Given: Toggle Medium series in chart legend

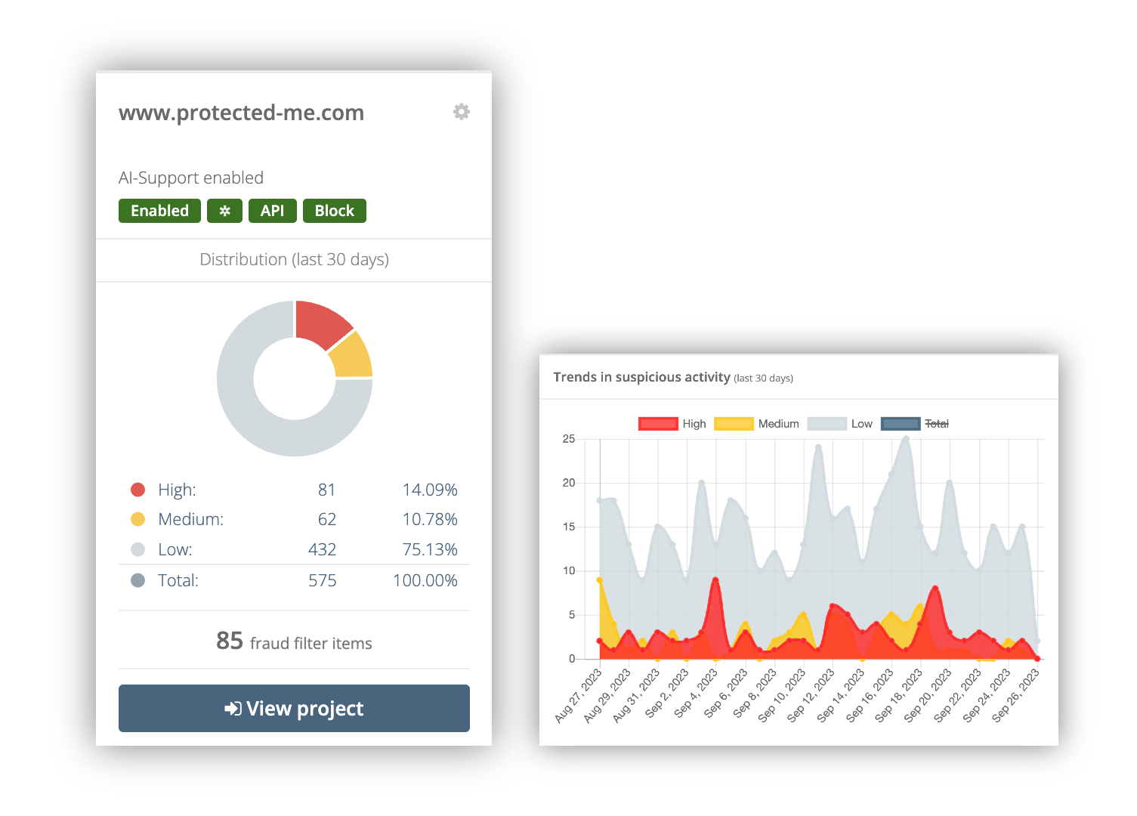Looking at the screenshot, I should (x=756, y=424).
